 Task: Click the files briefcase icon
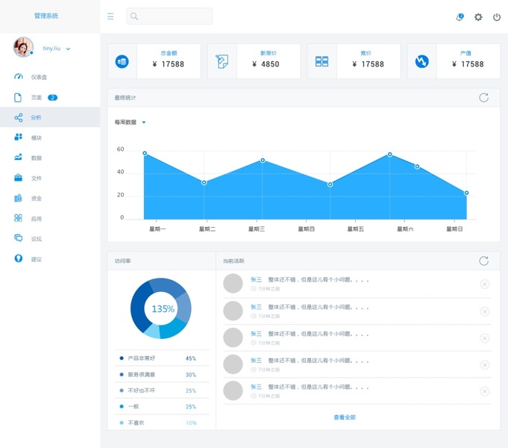coord(18,178)
